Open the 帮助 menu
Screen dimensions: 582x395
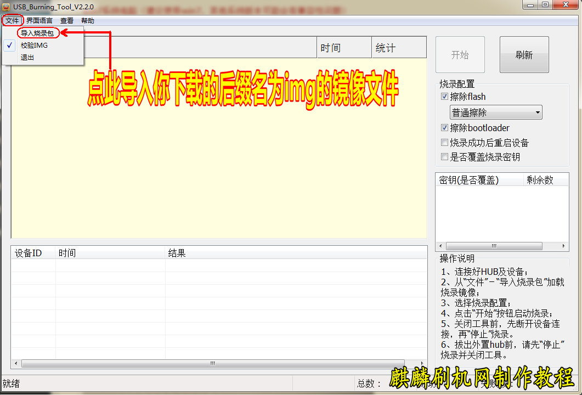pos(87,21)
